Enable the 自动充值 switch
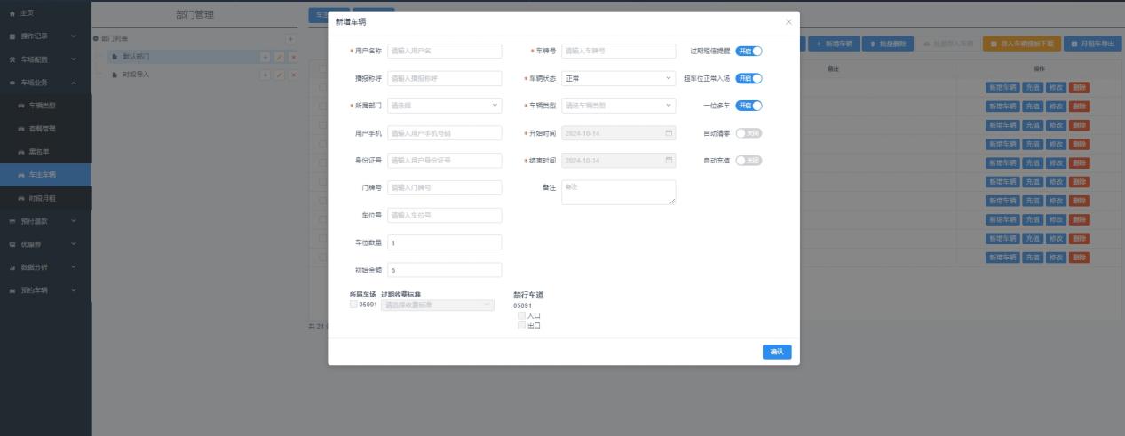1125x436 pixels. click(749, 161)
